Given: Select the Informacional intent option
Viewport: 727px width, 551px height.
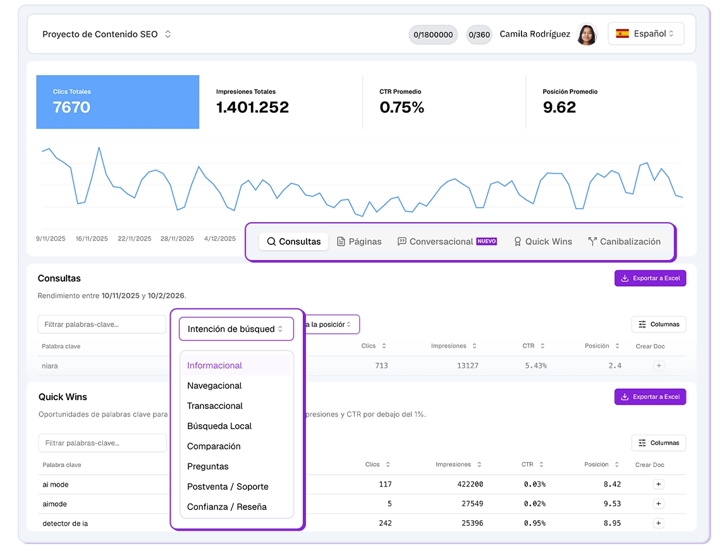Looking at the screenshot, I should point(214,365).
